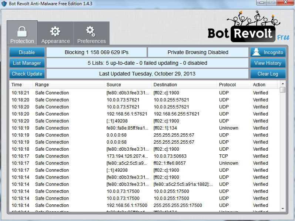Click the shield icon in title bar
The height and width of the screenshot is (221, 295).
[4, 4]
